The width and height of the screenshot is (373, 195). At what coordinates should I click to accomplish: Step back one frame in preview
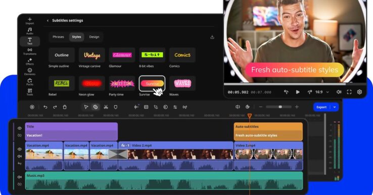tap(286, 92)
